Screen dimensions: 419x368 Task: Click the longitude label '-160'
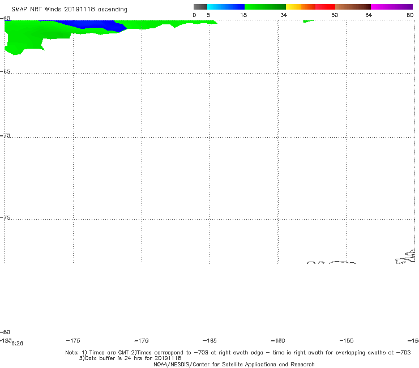pos(278,341)
